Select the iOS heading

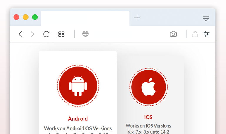[148, 117]
